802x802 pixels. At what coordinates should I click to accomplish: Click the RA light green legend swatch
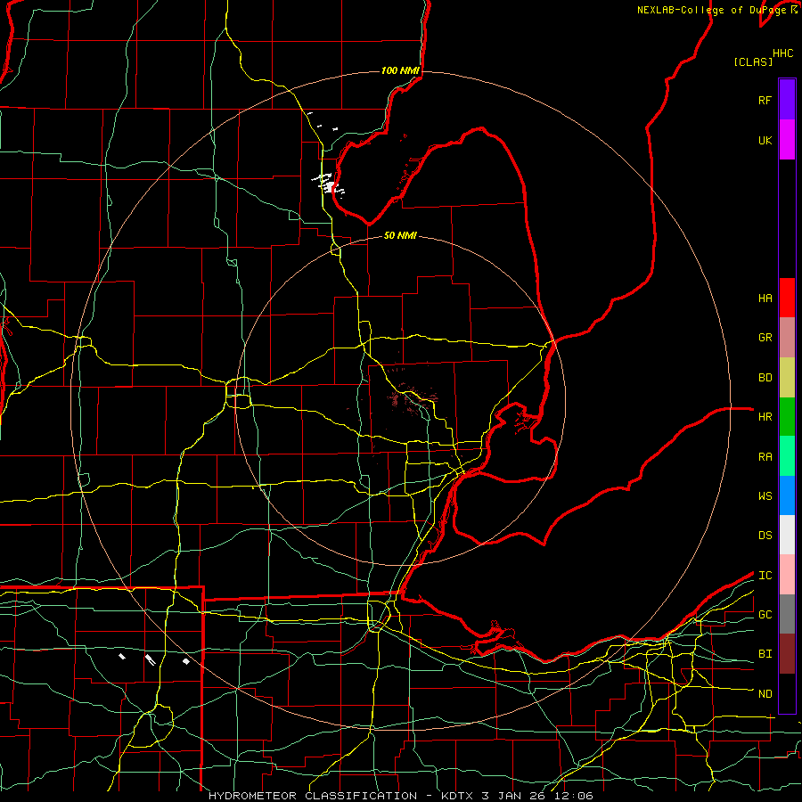pyautogui.click(x=787, y=456)
